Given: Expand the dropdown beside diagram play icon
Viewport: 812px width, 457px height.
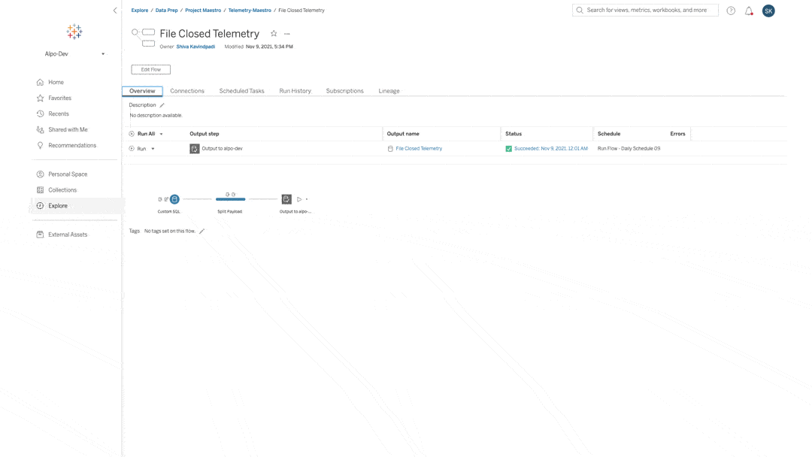Looking at the screenshot, I should tap(307, 199).
